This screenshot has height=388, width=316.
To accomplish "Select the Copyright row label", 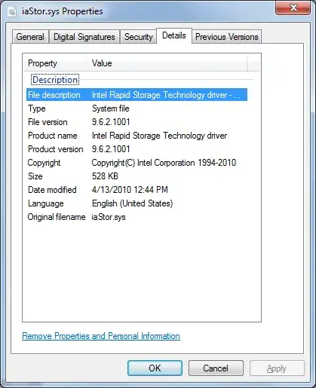I will [44, 163].
